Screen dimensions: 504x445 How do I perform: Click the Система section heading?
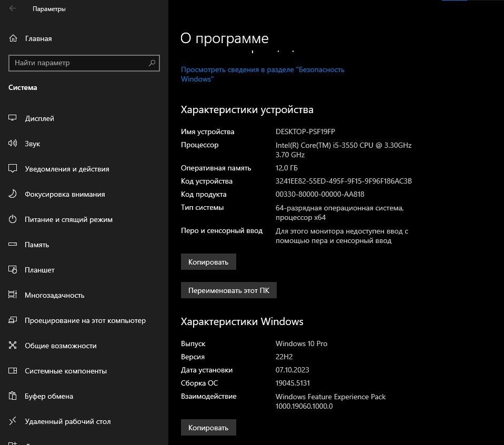pos(23,87)
